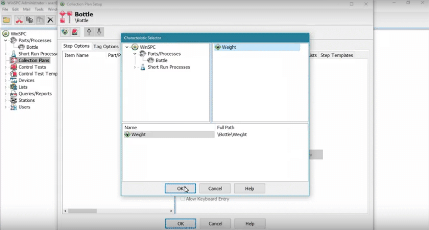Delete using the black X toolbar icon

pos(50,20)
